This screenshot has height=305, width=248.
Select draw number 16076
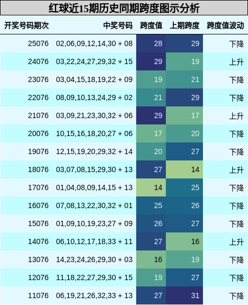click(x=38, y=205)
